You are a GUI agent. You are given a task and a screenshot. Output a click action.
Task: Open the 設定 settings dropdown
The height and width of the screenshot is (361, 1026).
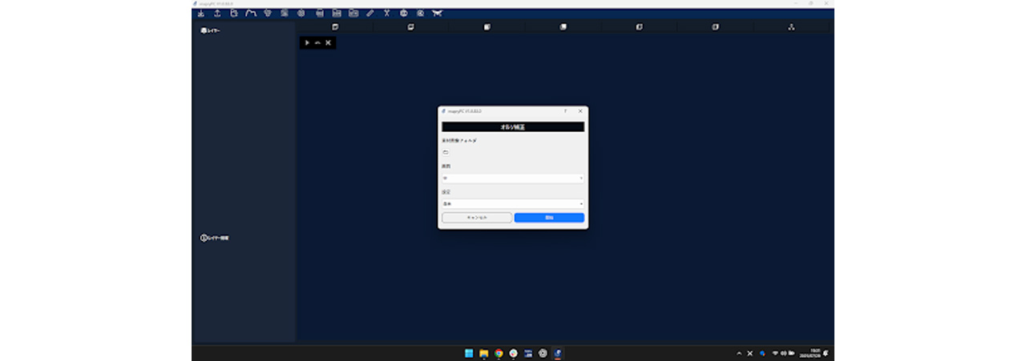tap(513, 204)
